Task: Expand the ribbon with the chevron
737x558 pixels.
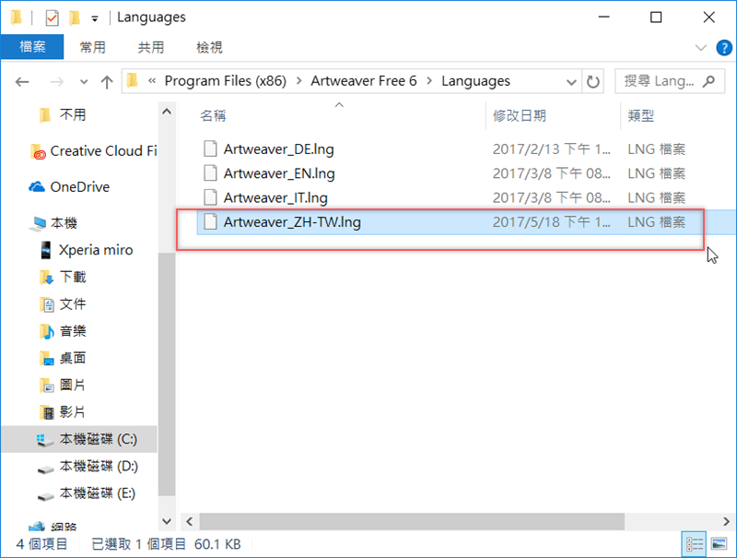Action: tap(701, 48)
